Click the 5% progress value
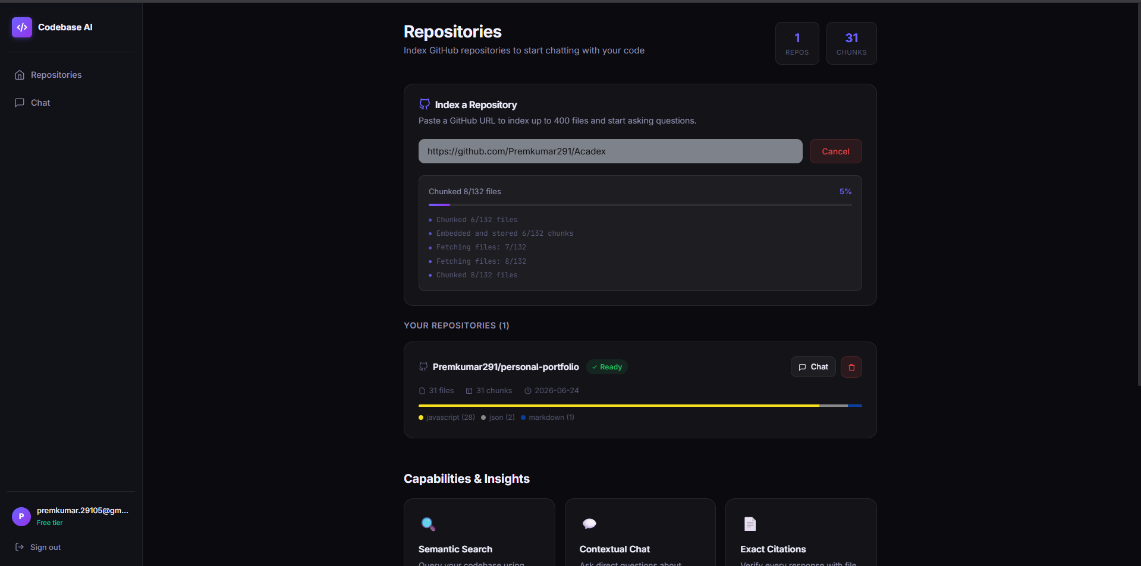 pos(845,191)
